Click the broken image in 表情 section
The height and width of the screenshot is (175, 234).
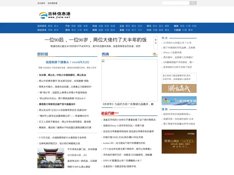pos(129,80)
